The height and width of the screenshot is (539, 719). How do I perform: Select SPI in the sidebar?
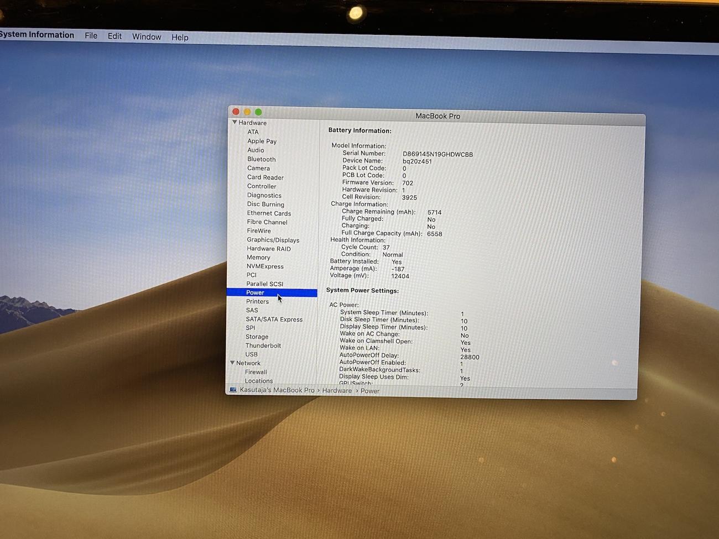click(x=251, y=328)
